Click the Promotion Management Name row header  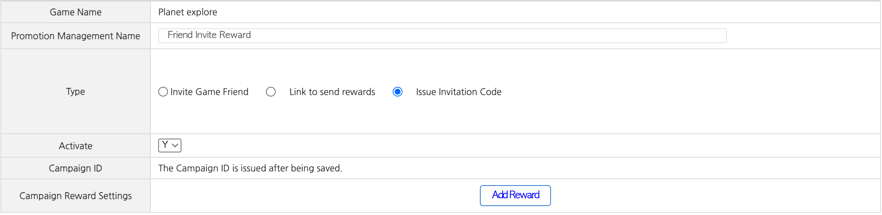coord(76,36)
